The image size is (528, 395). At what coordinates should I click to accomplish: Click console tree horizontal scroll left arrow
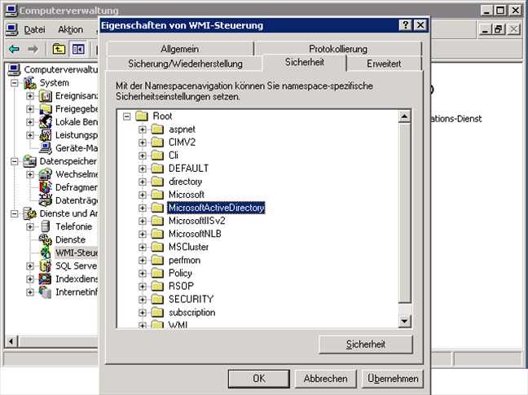[x=11, y=342]
